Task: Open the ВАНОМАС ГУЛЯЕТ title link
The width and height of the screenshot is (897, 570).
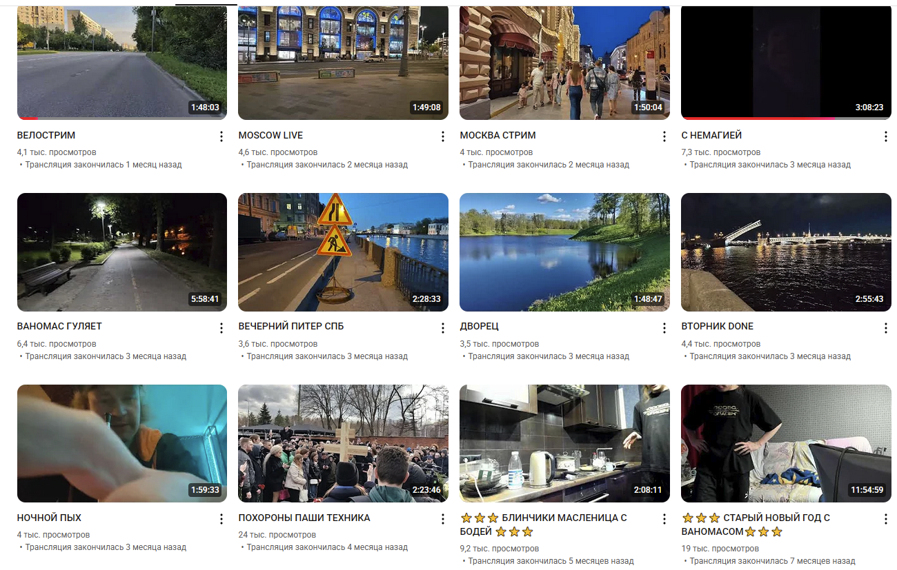Action: click(59, 326)
